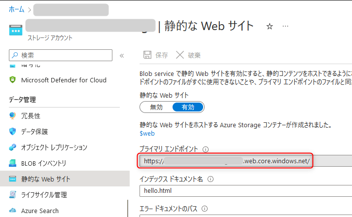Open ライフサイクル管理 menu item
Screen dimensions: 352x217
pos(44,195)
